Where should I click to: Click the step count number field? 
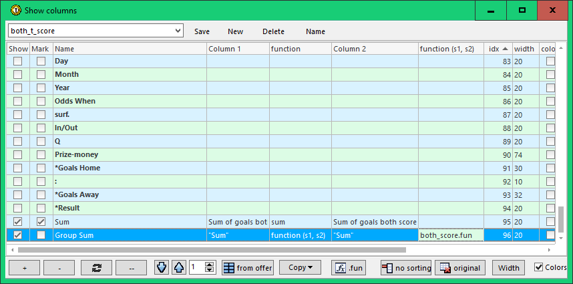196,267
